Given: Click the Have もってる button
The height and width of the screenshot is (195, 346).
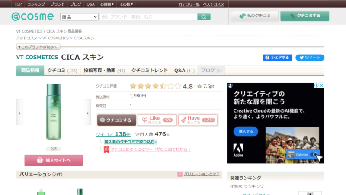Looking at the screenshot, I should (198, 120).
